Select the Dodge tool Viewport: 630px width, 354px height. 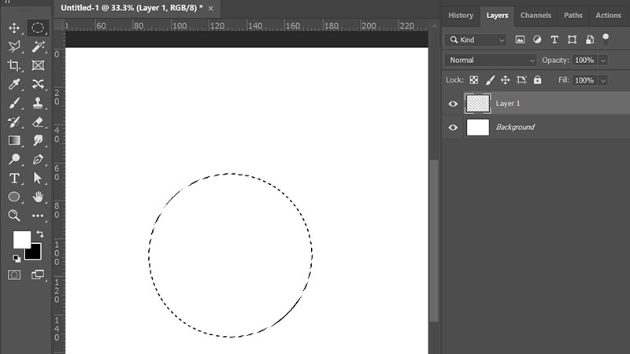click(x=14, y=159)
